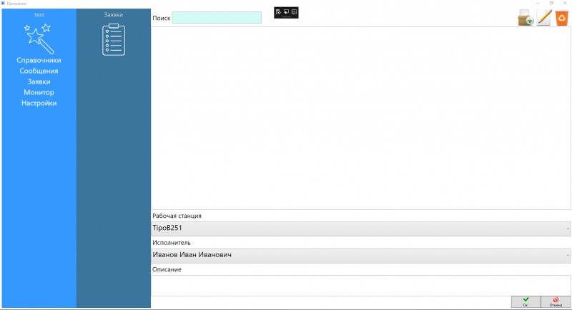Image resolution: width=572 pixels, height=310 pixels.
Task: Expand the Рабочая станция dropdown TipoB251
Action: tap(361, 229)
